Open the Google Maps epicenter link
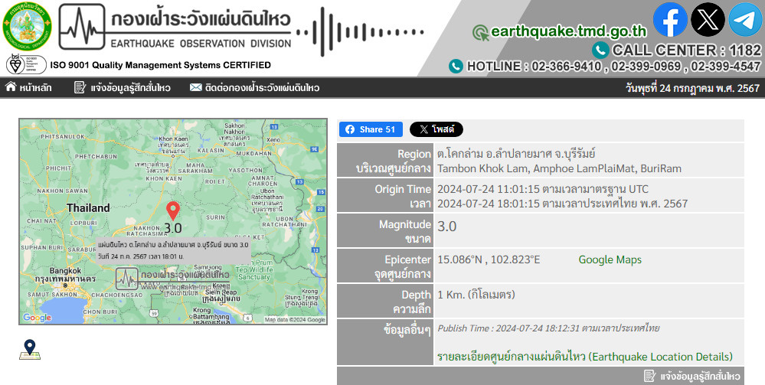Image resolution: width=765 pixels, height=385 pixels. (610, 259)
